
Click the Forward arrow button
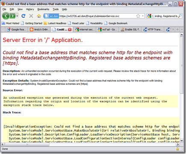12,16
